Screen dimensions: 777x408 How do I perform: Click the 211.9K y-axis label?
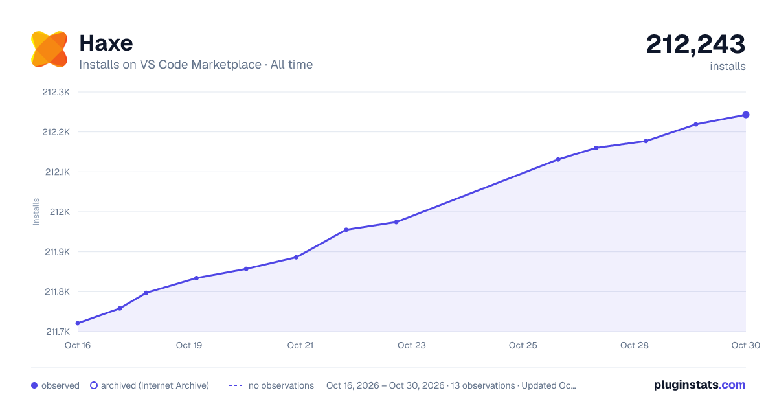[x=56, y=252]
